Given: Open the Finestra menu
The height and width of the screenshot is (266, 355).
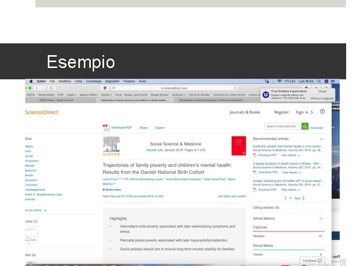Looking at the screenshot, I should point(129,81).
